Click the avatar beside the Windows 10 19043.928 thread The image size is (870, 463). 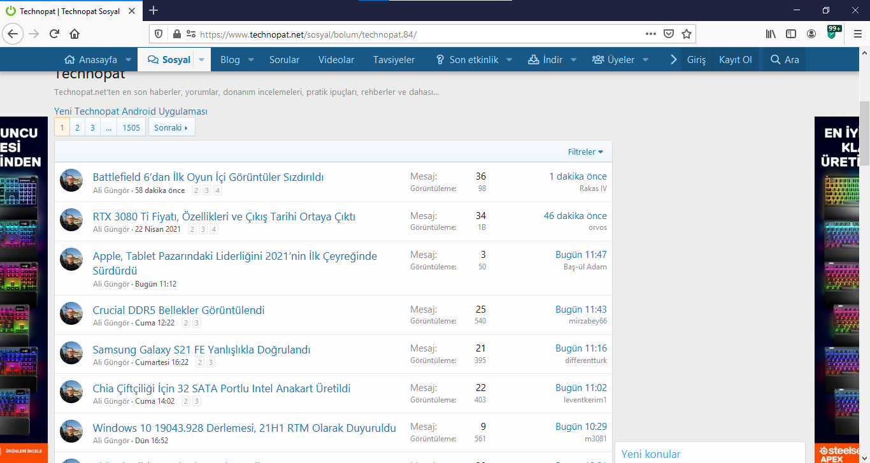point(71,431)
